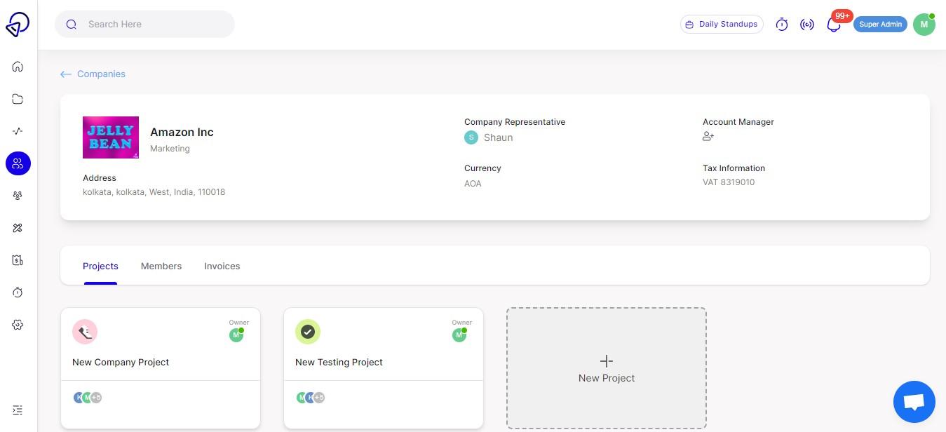View Activity feed via the pulse sidebar icon
This screenshot has height=432, width=946.
18,131
